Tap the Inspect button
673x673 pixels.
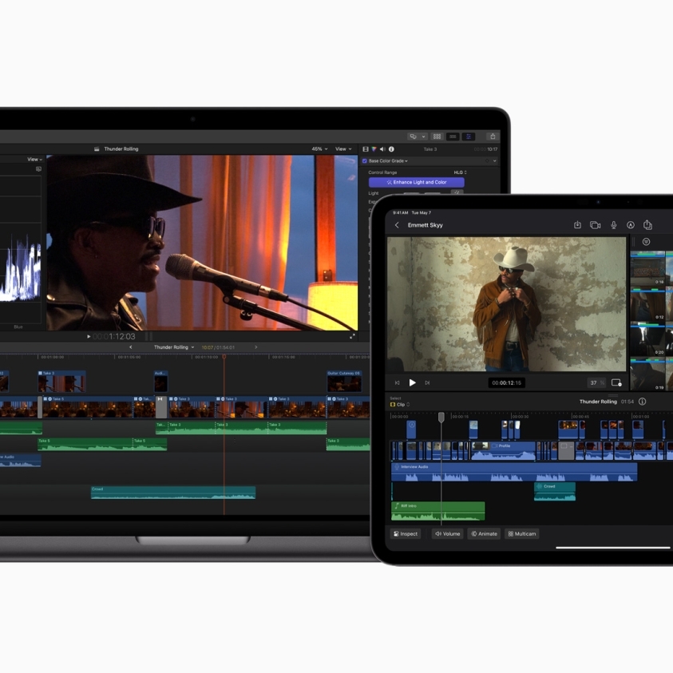click(x=406, y=533)
